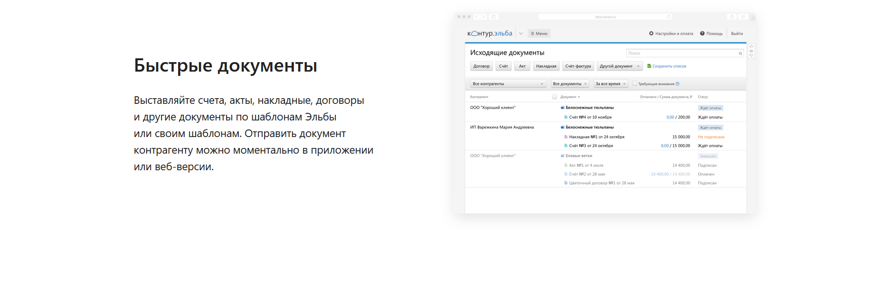Click the search magnifier icon
Viewport: 890px width, 285px height.
(x=740, y=54)
